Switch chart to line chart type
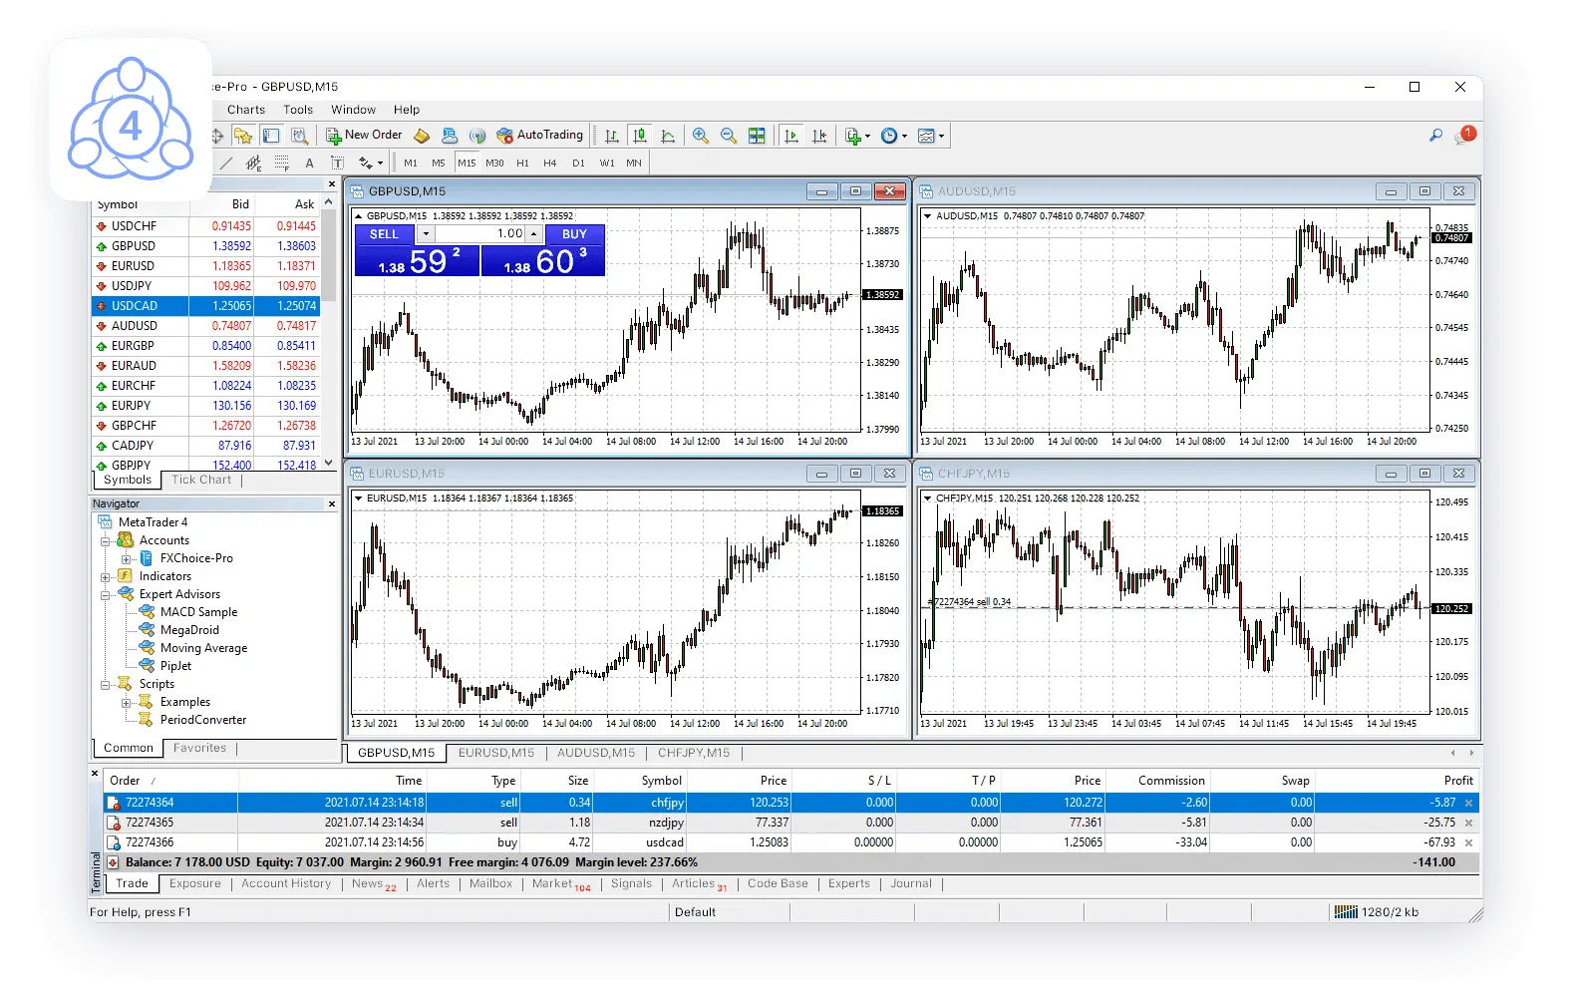Image resolution: width=1571 pixels, height=997 pixels. (668, 136)
